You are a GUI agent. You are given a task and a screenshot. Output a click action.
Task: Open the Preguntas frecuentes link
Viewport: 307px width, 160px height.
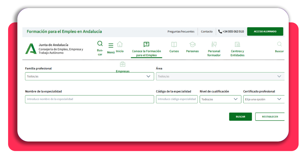click(x=181, y=31)
